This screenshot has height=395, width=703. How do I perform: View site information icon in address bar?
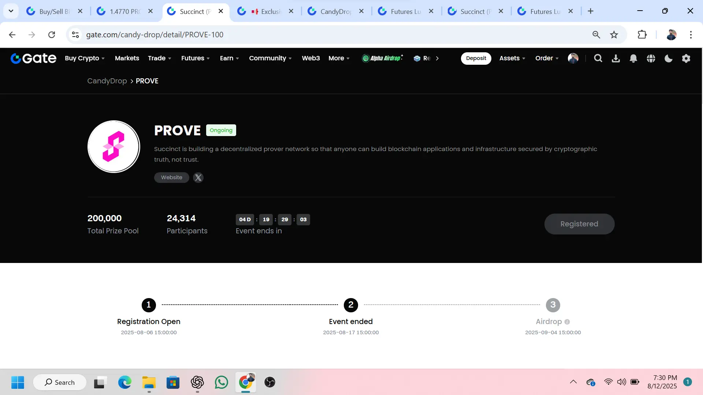pyautogui.click(x=75, y=35)
